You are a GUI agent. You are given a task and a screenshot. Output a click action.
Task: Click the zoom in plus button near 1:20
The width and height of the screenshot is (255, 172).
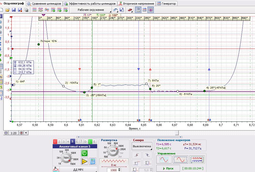[21, 133]
